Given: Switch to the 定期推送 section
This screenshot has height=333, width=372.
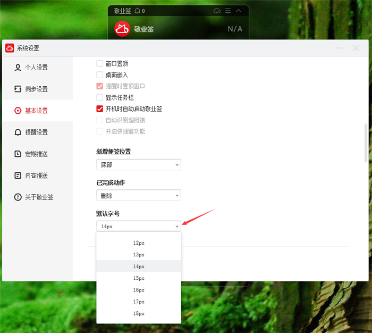Looking at the screenshot, I should [38, 154].
